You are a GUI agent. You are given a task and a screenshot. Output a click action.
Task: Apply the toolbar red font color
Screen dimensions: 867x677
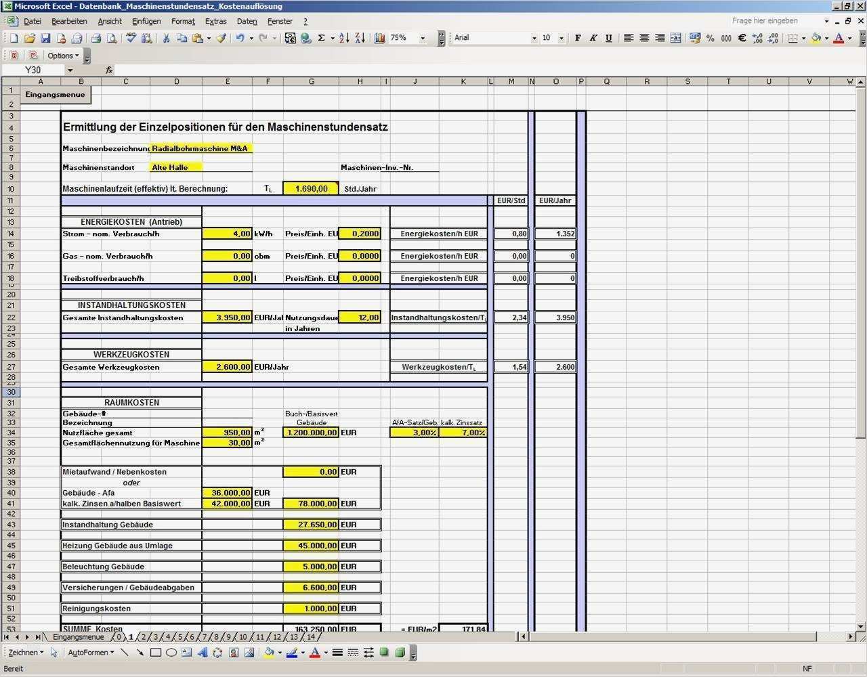tap(839, 39)
